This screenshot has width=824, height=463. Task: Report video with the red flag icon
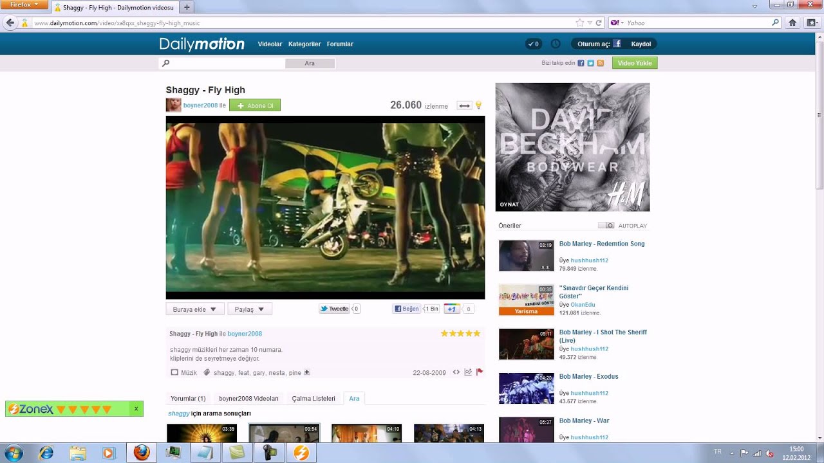pyautogui.click(x=480, y=372)
